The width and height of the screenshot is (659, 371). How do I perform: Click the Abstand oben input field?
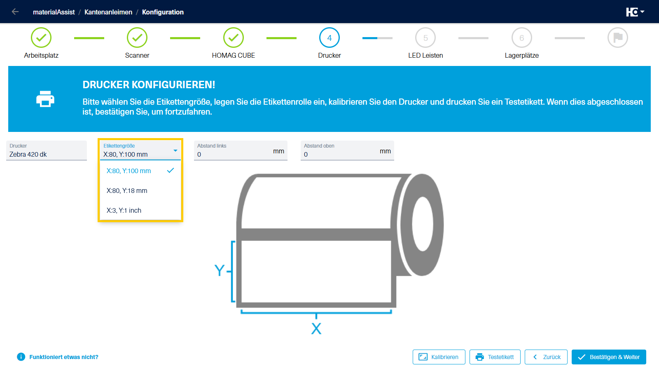[347, 150]
